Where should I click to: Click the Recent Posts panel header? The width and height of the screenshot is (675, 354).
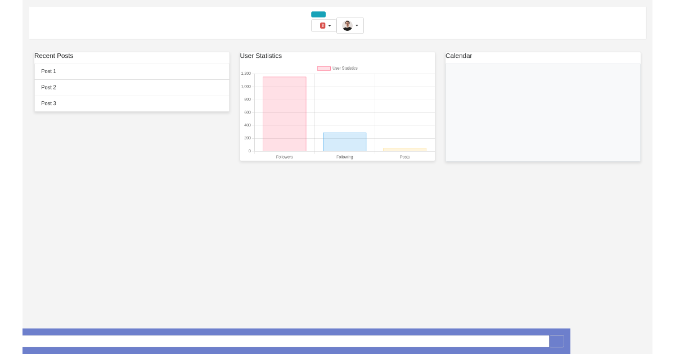tap(53, 56)
